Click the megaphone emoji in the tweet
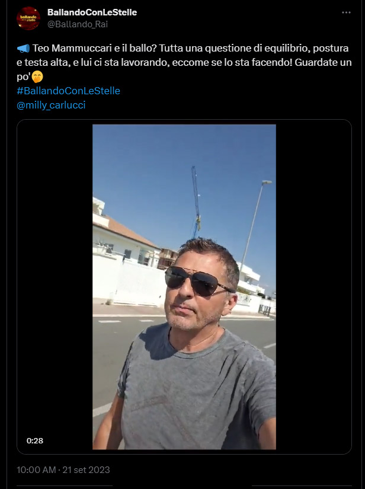Viewport: 365px width, 489px height. (x=23, y=49)
